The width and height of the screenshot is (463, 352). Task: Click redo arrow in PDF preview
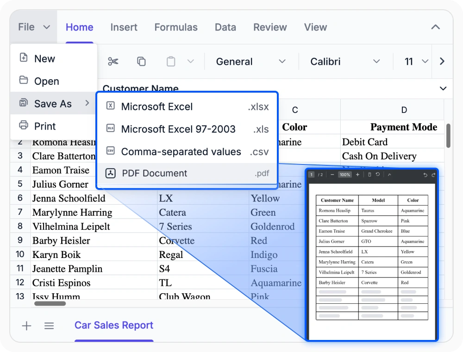click(x=433, y=175)
